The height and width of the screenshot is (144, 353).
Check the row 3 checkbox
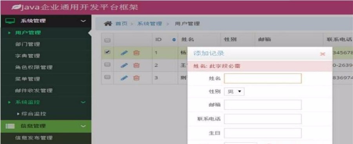click(107, 77)
